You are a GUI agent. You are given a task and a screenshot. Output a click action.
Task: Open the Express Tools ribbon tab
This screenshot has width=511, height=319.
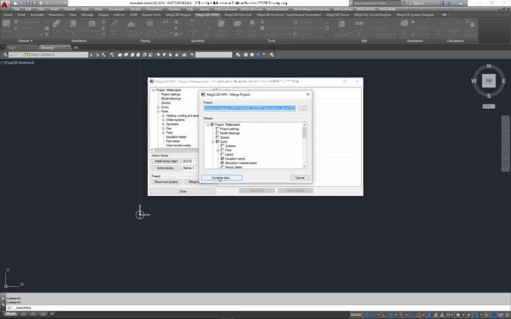pyautogui.click(x=151, y=14)
